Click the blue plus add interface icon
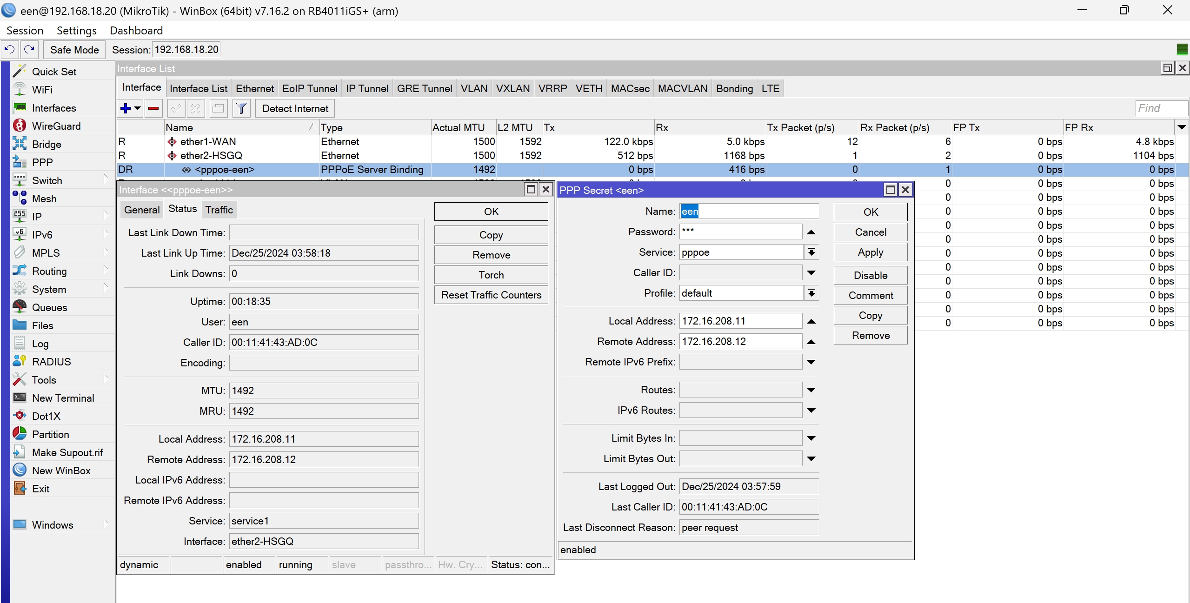Viewport: 1190px width, 603px height. coord(125,108)
